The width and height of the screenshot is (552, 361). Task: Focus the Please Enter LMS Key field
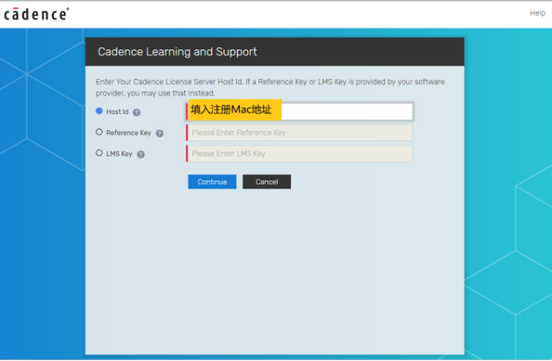(x=300, y=153)
